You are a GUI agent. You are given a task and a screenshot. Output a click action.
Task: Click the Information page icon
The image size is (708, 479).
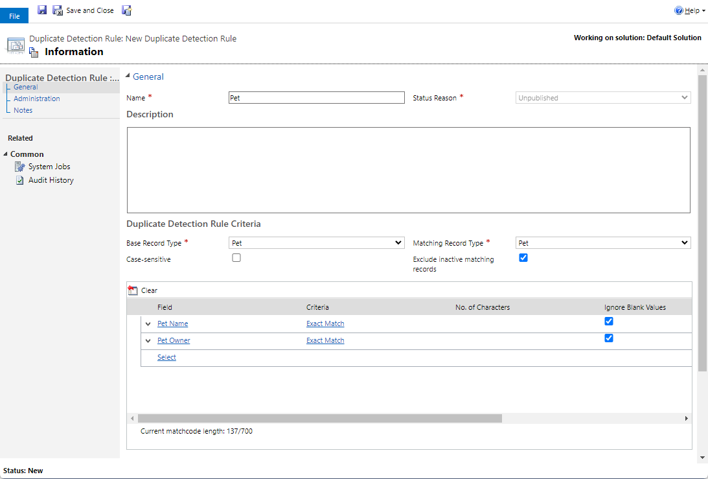32,52
